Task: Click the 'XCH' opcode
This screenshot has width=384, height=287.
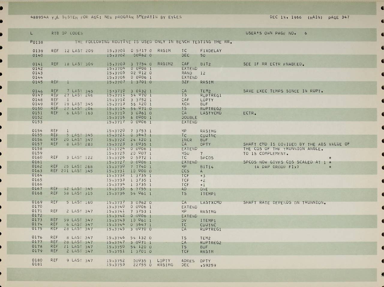Action: tap(185, 104)
